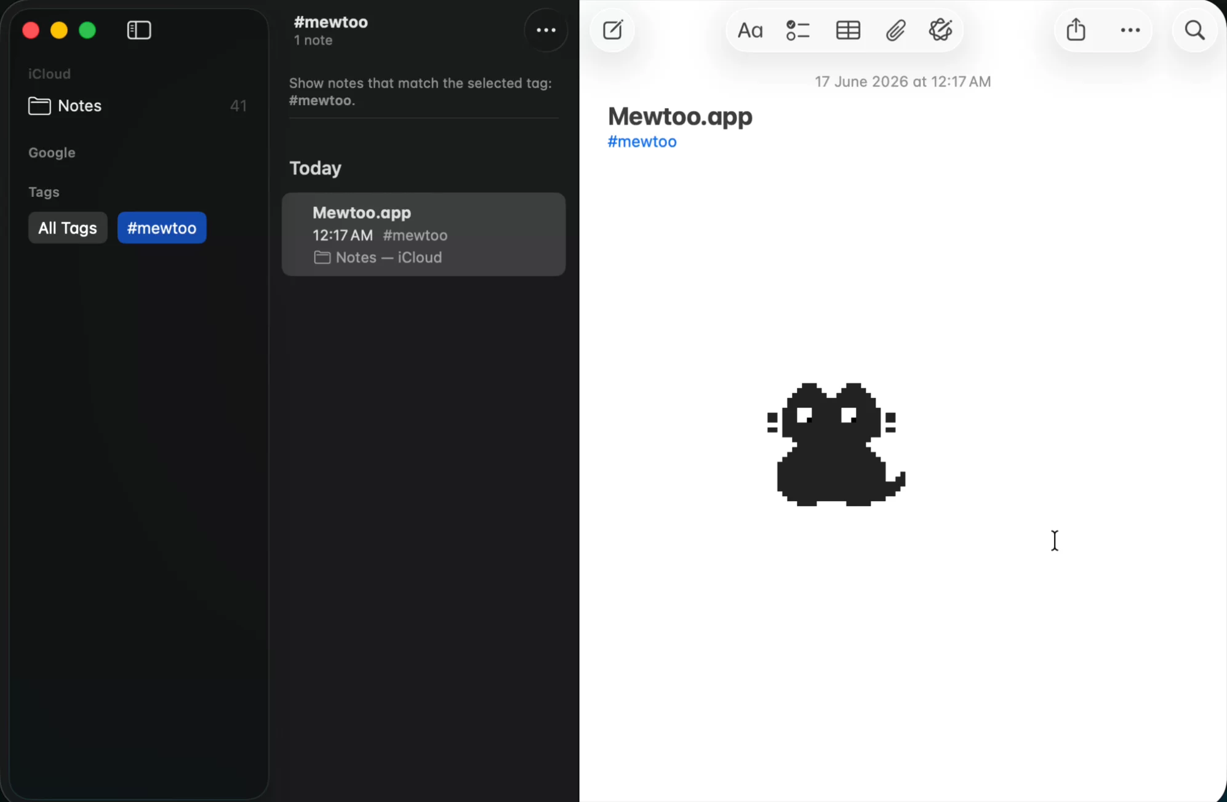Viewport: 1227px width, 802px height.
Task: Click the #mewtoo hashtag link in note
Action: pos(642,141)
